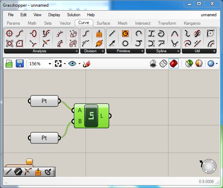This screenshot has width=223, height=188.
Task: Click the unnamed document button at menu right
Action: [209, 15]
